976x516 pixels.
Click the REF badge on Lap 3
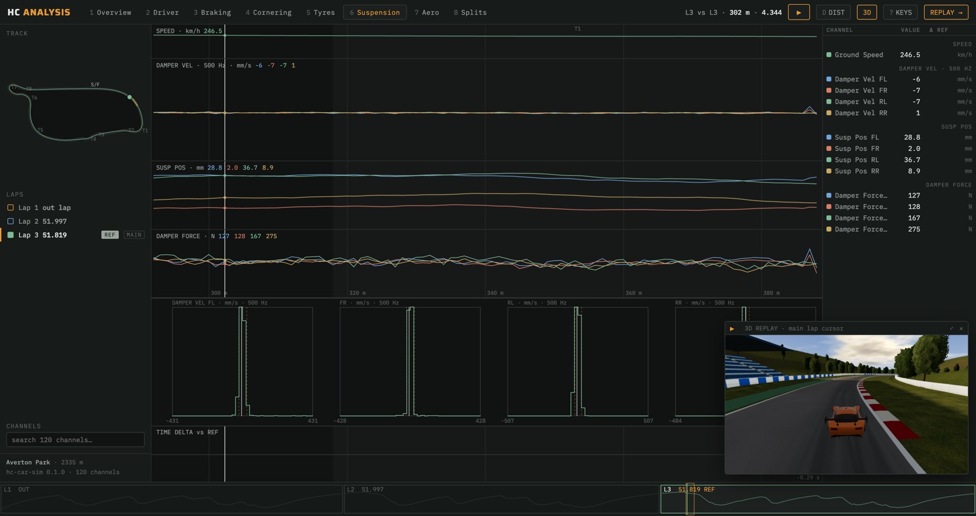tap(110, 235)
